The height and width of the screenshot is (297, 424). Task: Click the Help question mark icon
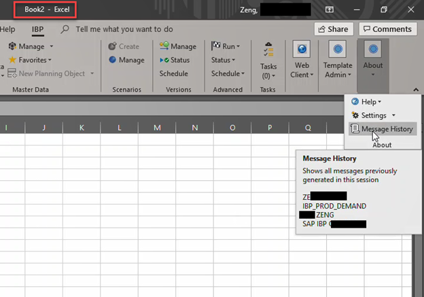pyautogui.click(x=355, y=101)
